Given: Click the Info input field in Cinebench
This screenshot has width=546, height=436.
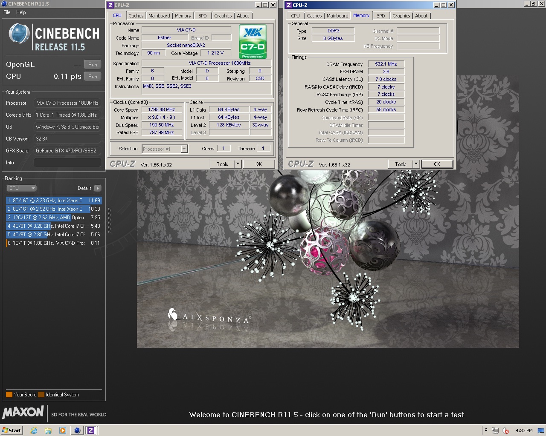Looking at the screenshot, I should pyautogui.click(x=67, y=163).
